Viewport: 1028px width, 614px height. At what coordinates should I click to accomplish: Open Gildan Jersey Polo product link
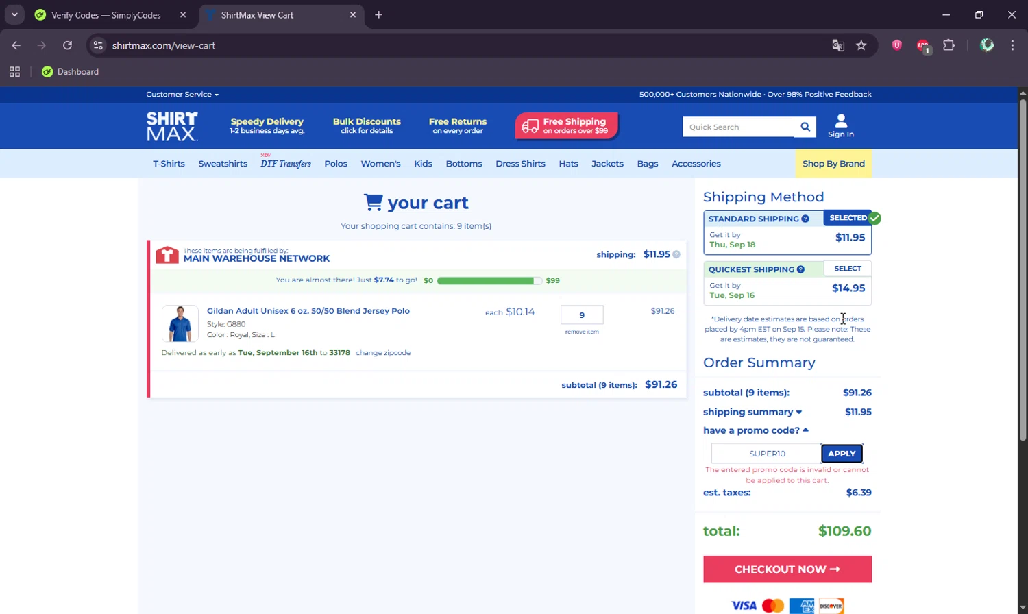tap(308, 311)
